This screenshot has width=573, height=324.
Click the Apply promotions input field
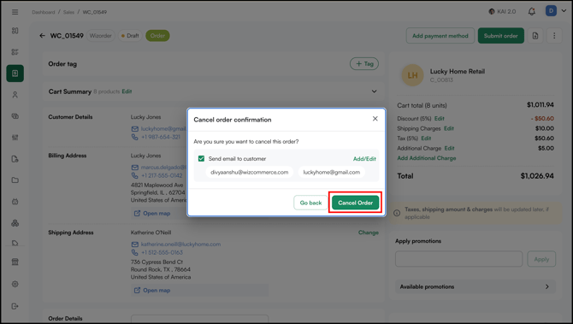458,259
